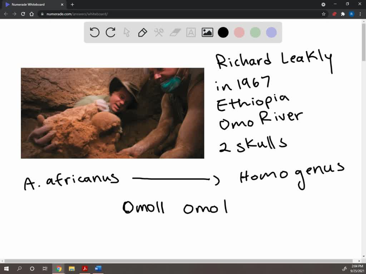Screen dimensions: 366x274
Task: Activate the Eraser tool
Action: click(174, 32)
